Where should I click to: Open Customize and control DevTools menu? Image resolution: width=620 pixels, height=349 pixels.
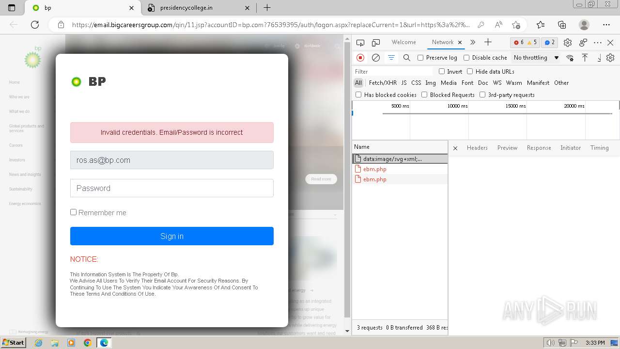[x=598, y=43]
